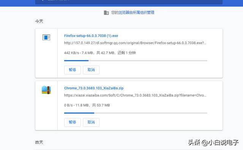Click the Firefox download progress bar

[136, 61]
